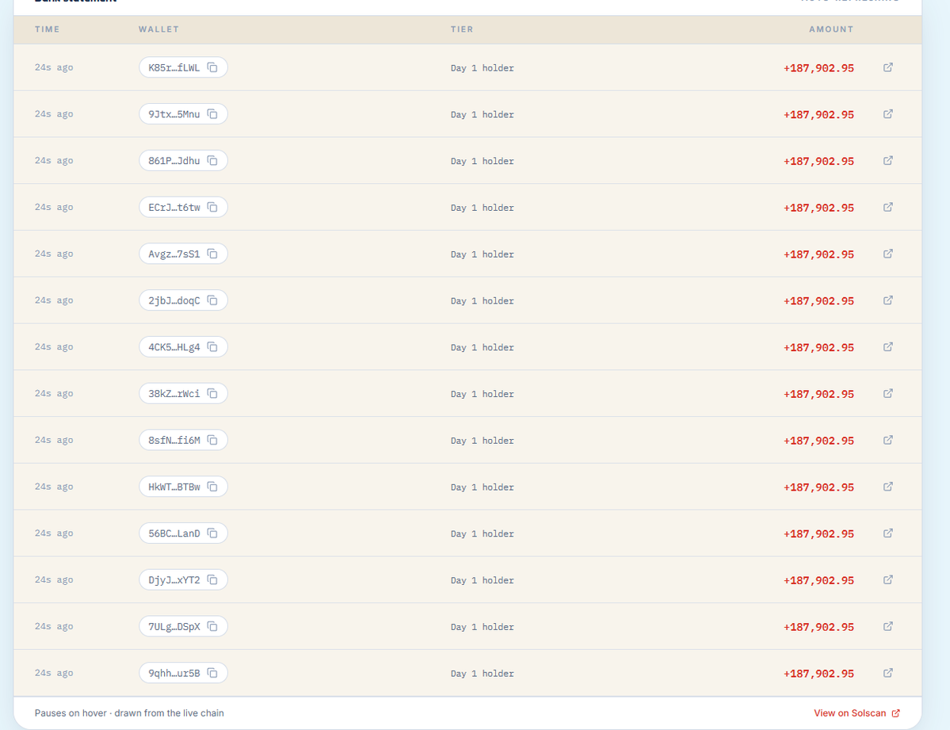Image resolution: width=950 pixels, height=730 pixels.
Task: Open external link for Avgz…7sS1 row
Action: [888, 254]
